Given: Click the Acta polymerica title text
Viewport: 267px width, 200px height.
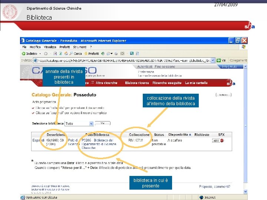Looking at the screenshot, I should [44, 102].
